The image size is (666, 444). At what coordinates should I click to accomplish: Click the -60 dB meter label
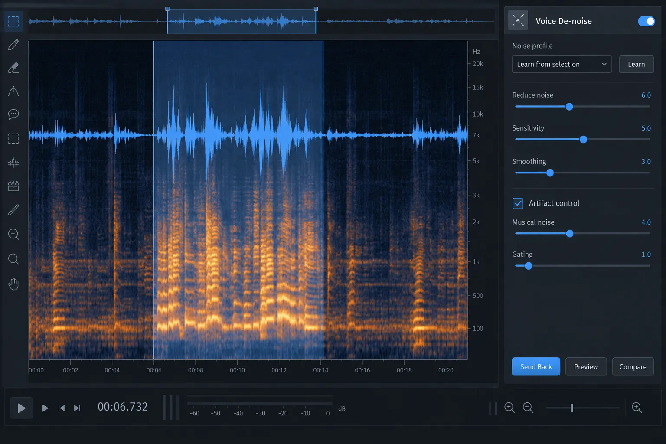pyautogui.click(x=194, y=413)
